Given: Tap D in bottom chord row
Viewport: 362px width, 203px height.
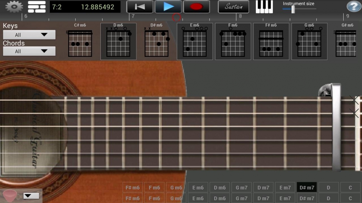Looking at the screenshot, I should (328, 198).
